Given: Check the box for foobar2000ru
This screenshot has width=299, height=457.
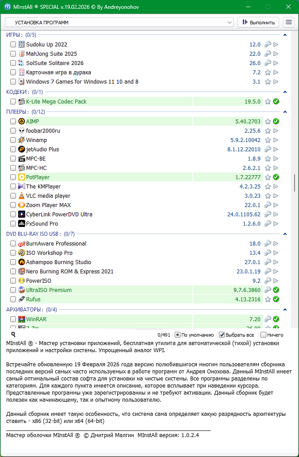Looking at the screenshot, I should click(x=13, y=131).
